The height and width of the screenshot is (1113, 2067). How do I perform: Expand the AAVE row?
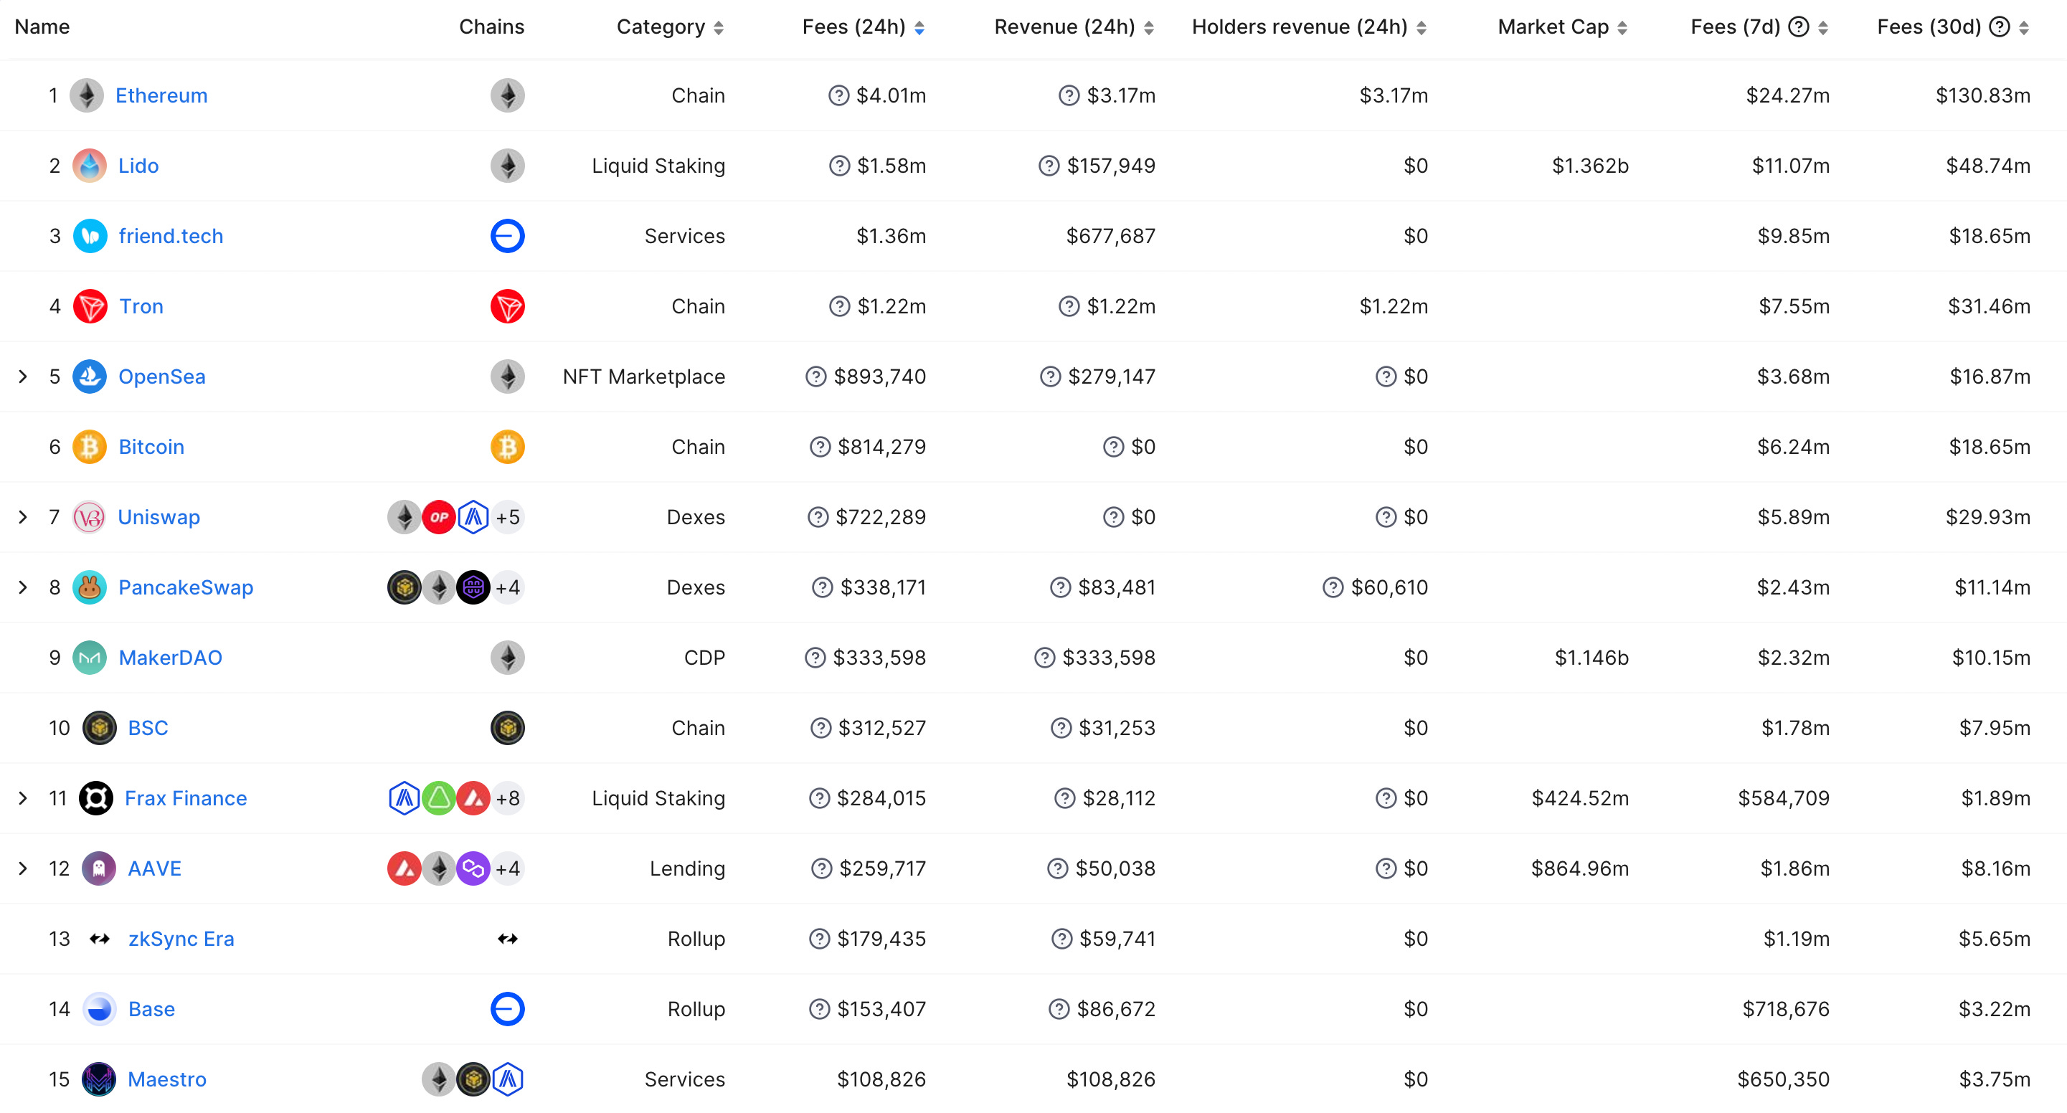click(23, 868)
